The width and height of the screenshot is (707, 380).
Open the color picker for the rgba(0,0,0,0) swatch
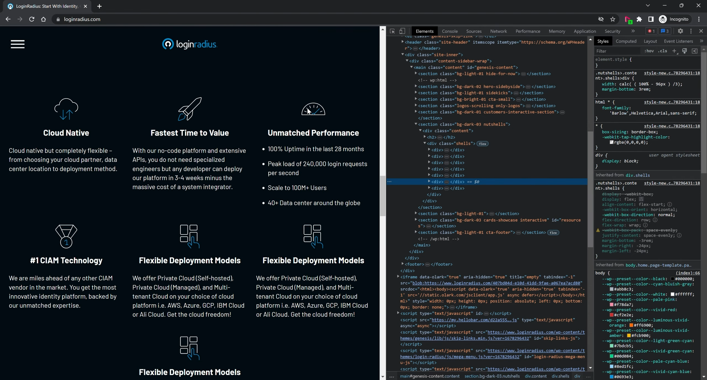611,142
